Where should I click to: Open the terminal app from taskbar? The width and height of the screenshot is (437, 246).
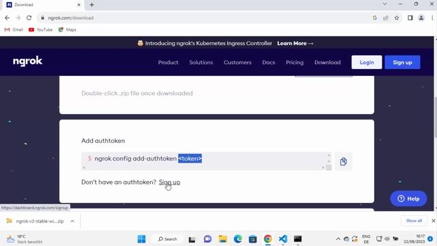298,239
